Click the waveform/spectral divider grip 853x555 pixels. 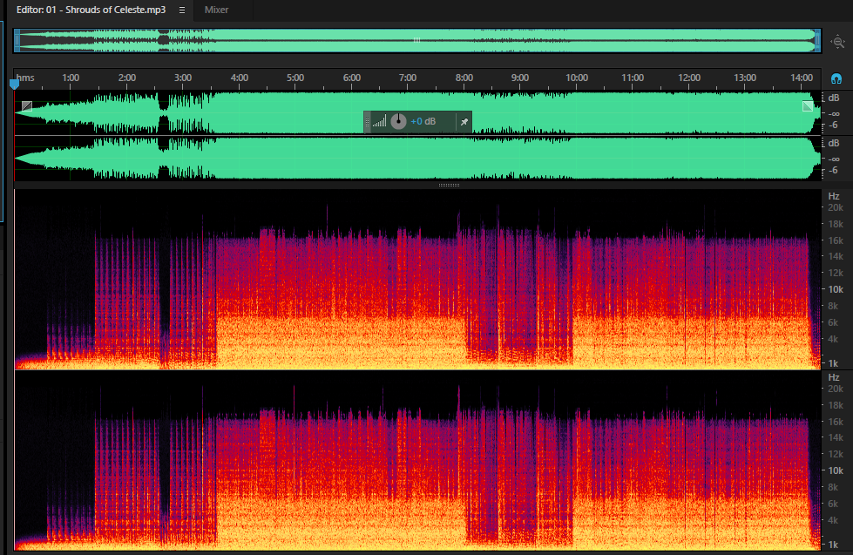tap(449, 185)
